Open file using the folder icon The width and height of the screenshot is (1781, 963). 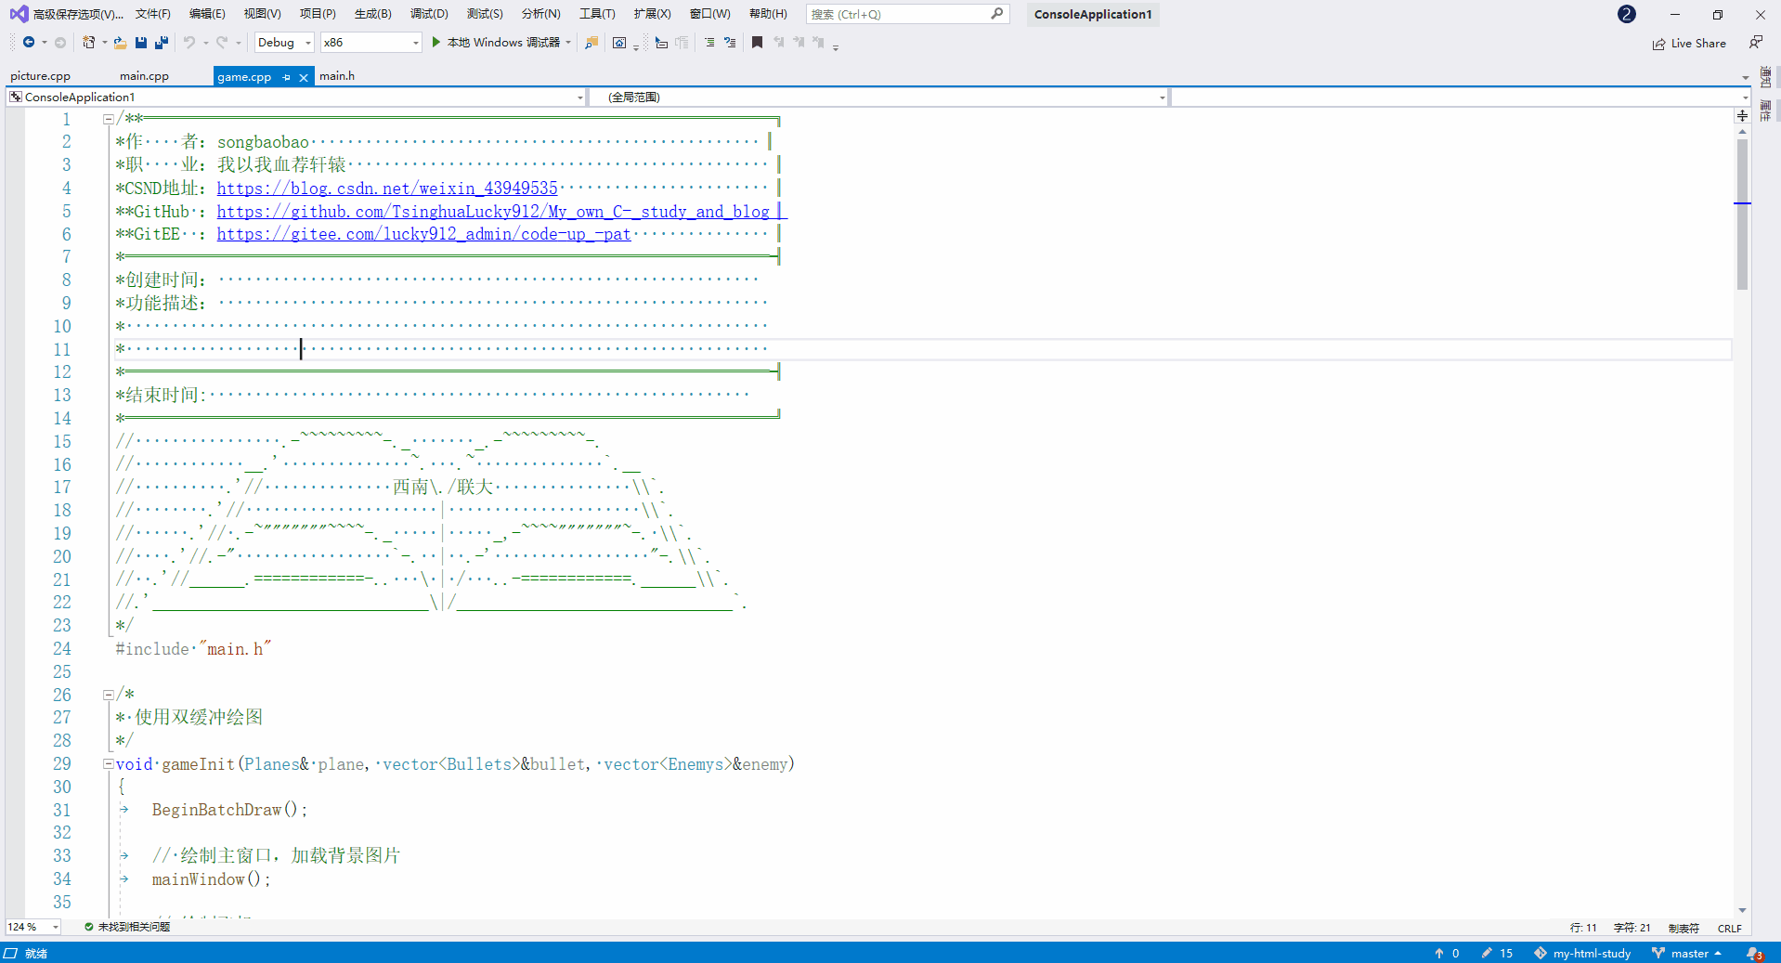coord(121,43)
